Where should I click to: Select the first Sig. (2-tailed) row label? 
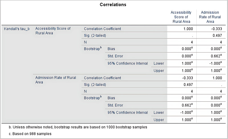point(95,35)
